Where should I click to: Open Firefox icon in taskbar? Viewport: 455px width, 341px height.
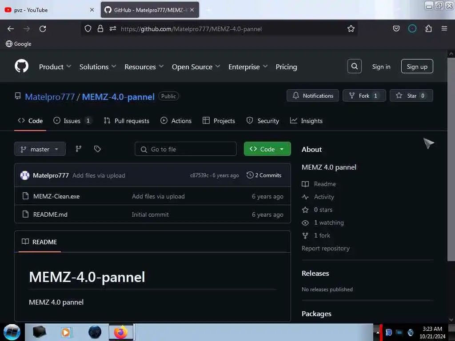pos(121,332)
